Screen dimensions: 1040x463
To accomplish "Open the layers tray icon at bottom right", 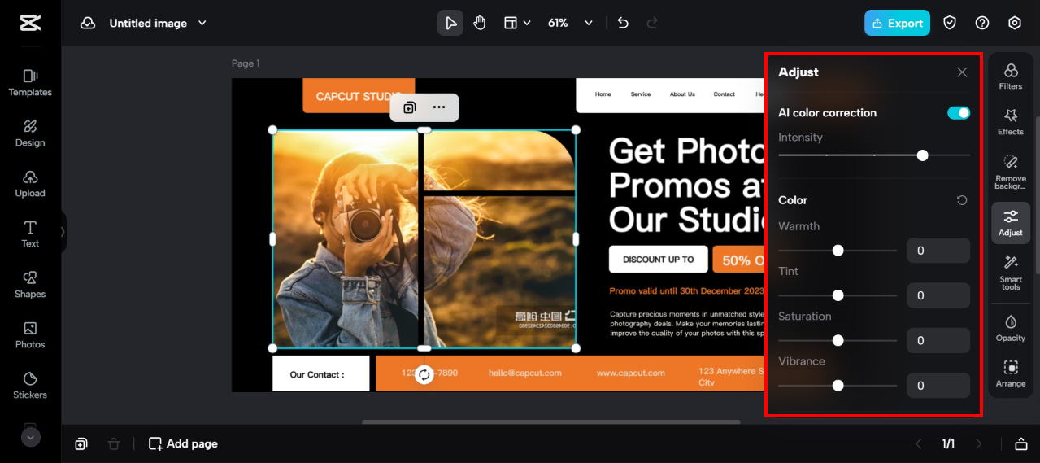I will coord(1021,443).
